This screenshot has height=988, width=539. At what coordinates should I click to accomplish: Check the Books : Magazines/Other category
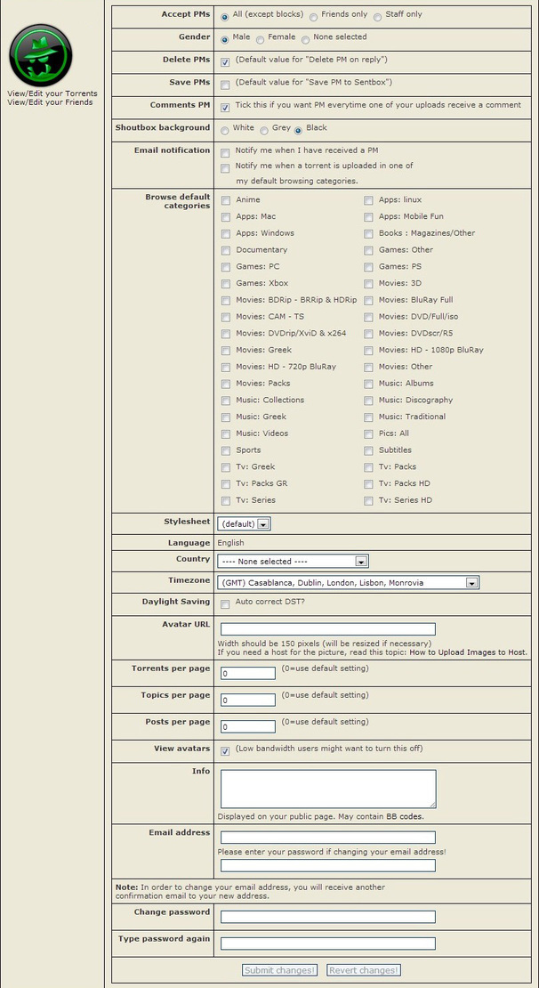click(368, 234)
